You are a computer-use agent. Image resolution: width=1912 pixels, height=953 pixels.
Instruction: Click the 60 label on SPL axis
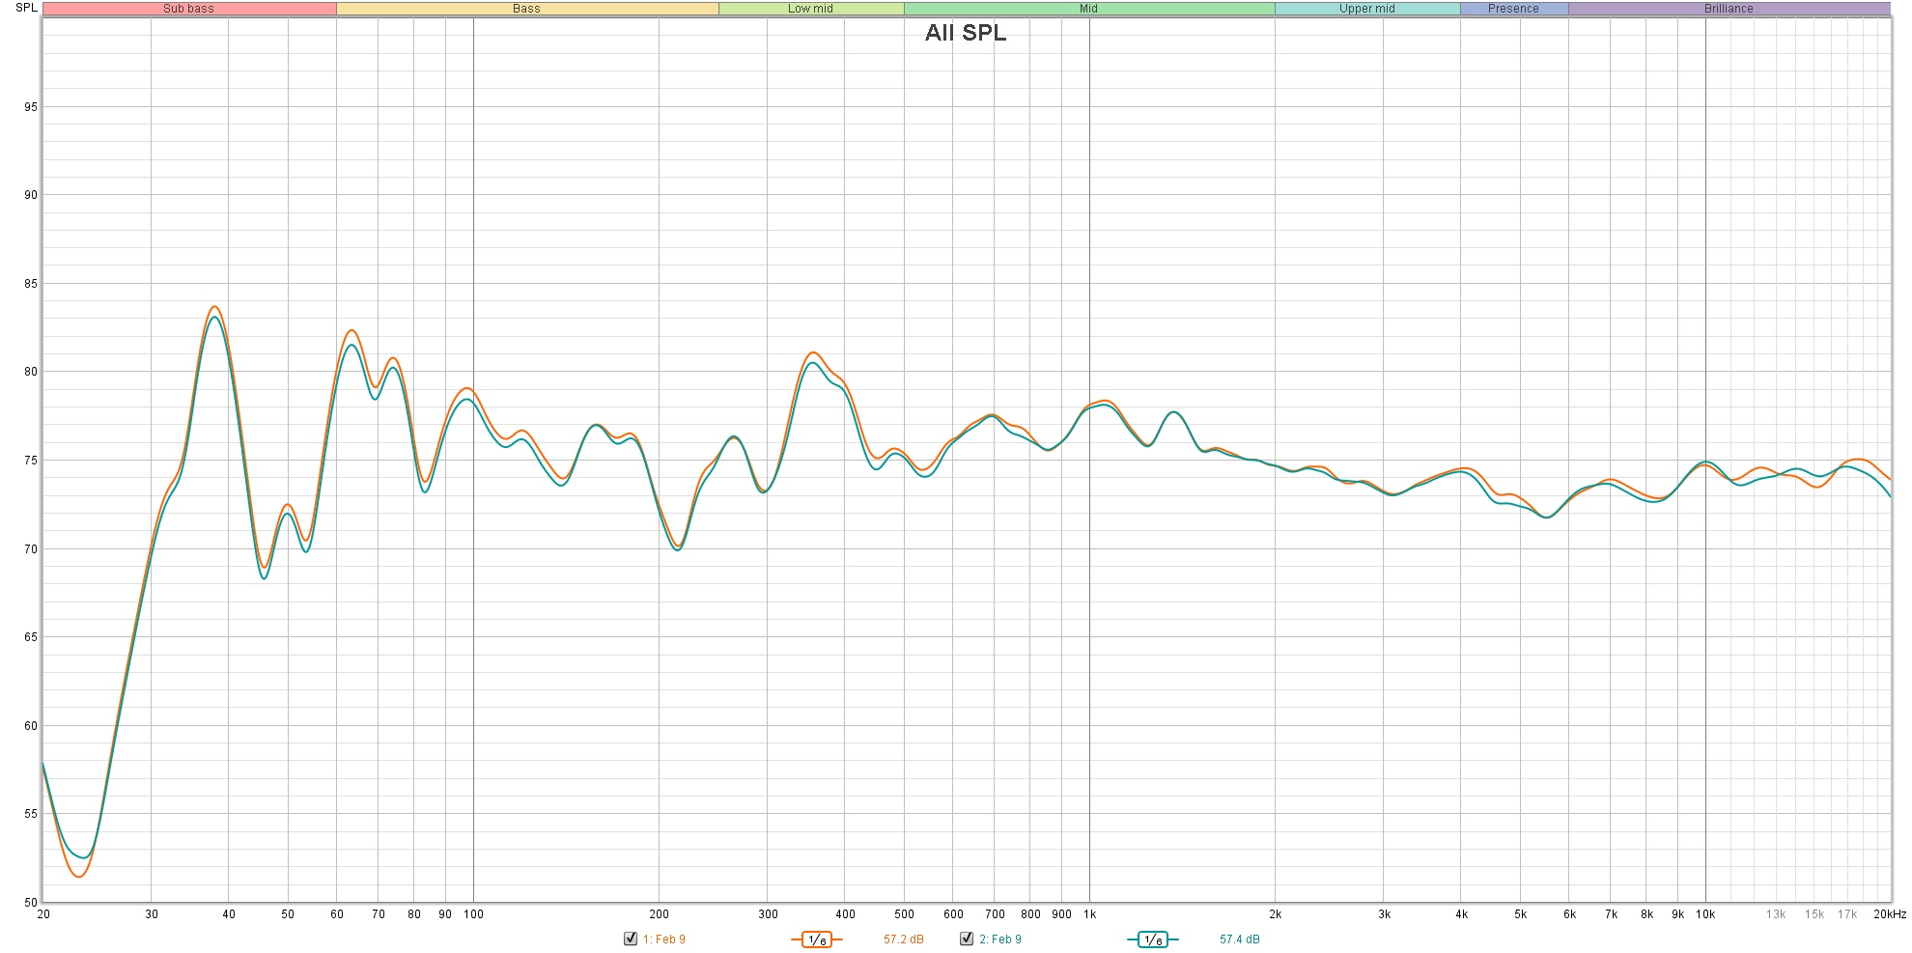click(x=31, y=726)
